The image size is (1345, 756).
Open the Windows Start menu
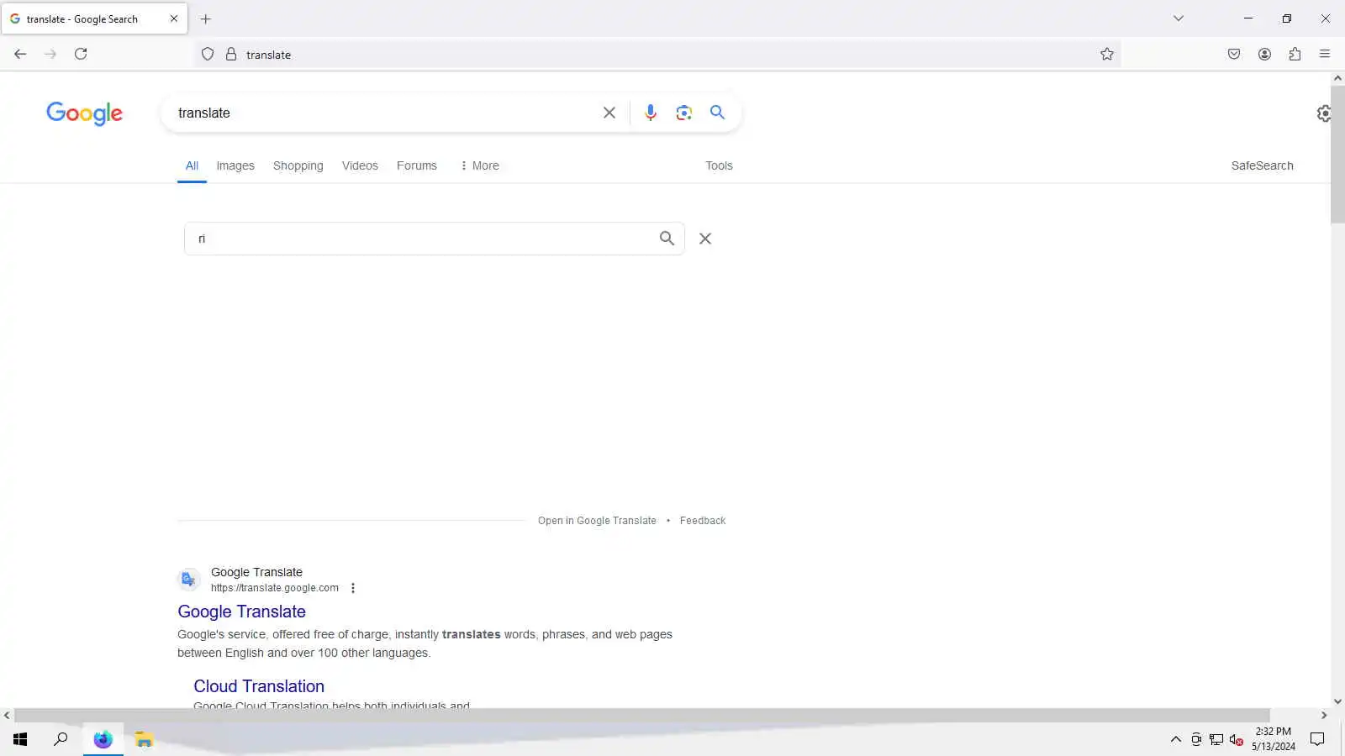click(20, 739)
